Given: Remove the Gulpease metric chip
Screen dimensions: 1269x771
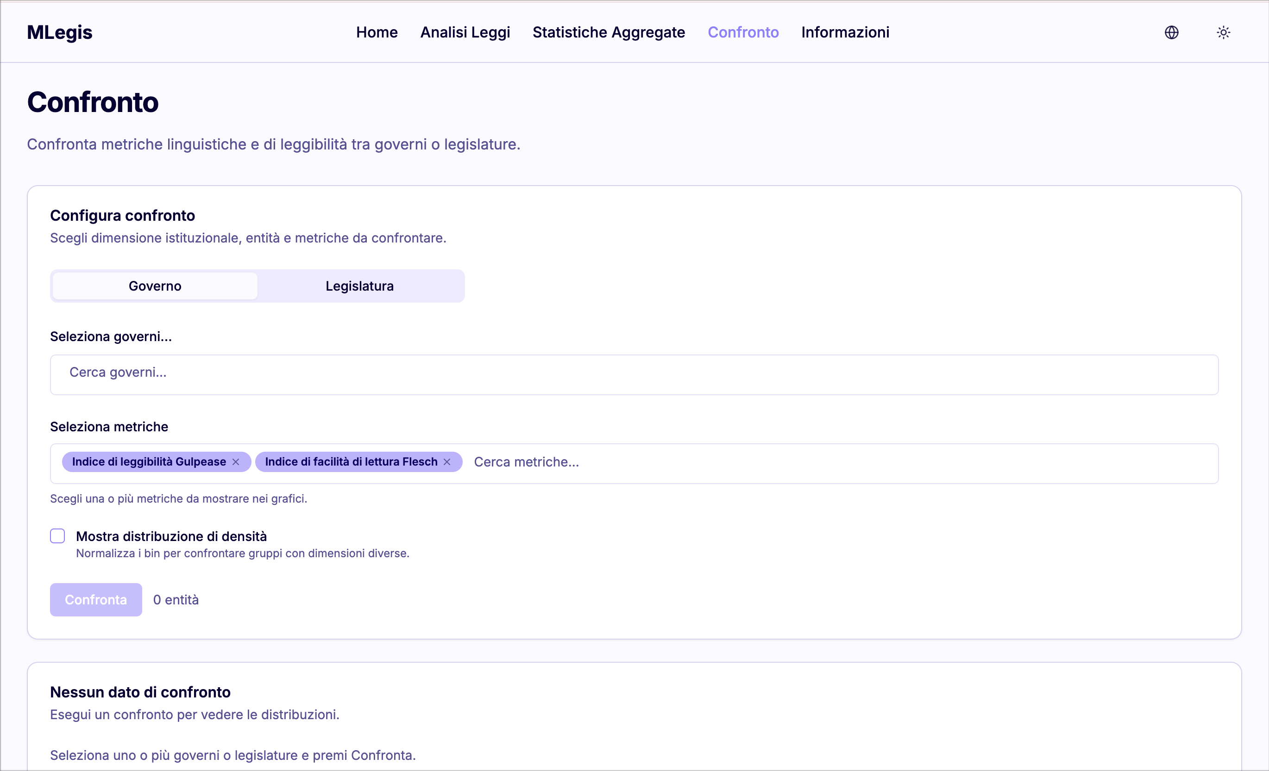Looking at the screenshot, I should tap(236, 462).
